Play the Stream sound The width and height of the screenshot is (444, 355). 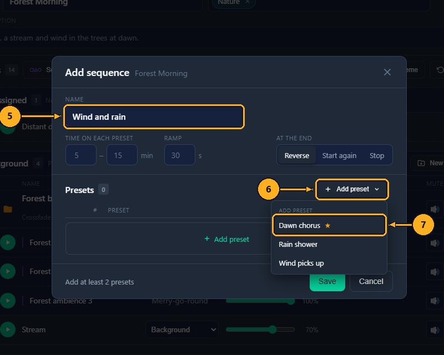[x=8, y=329]
